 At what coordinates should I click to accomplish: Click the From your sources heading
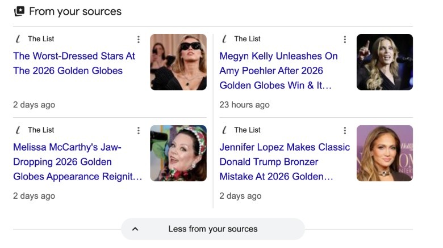click(x=75, y=11)
